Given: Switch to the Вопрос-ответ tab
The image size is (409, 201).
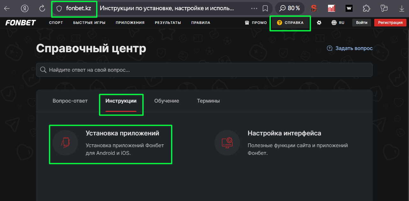Looking at the screenshot, I should (x=70, y=101).
